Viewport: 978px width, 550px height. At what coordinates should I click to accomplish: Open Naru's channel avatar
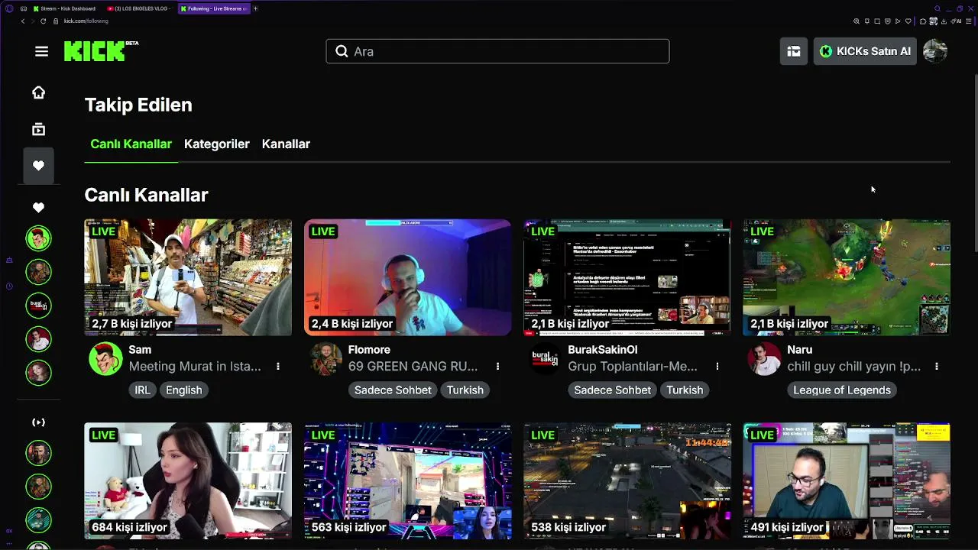764,359
